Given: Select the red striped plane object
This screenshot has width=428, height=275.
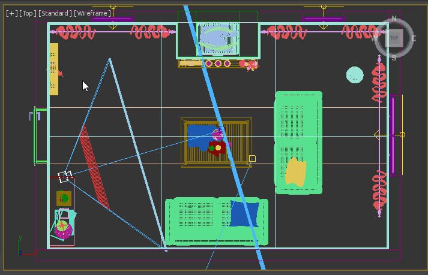Looking at the screenshot, I should 94,167.
